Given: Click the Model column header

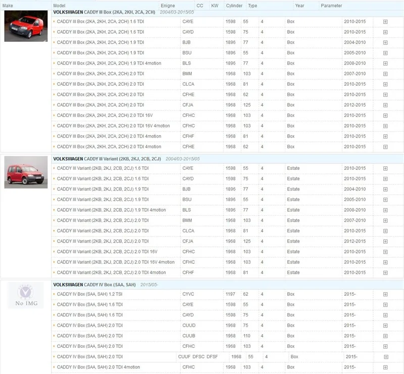Looking at the screenshot, I should (x=59, y=6).
